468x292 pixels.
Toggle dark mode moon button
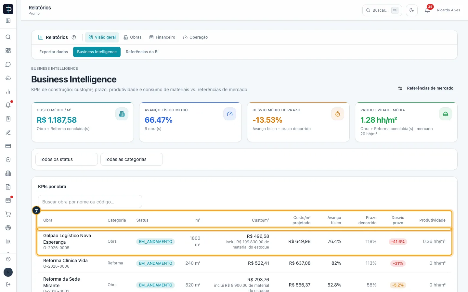[x=411, y=10]
